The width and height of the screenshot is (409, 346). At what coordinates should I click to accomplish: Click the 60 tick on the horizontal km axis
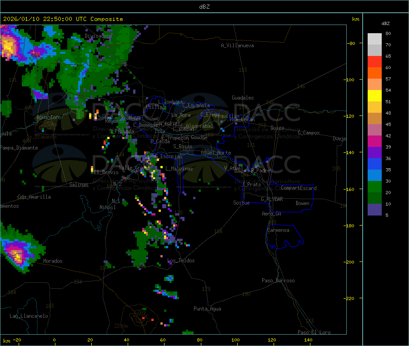(x=163, y=340)
